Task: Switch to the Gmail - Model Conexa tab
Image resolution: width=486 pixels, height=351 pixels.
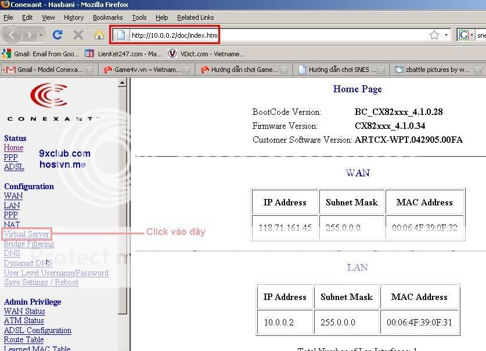Action: pos(48,70)
